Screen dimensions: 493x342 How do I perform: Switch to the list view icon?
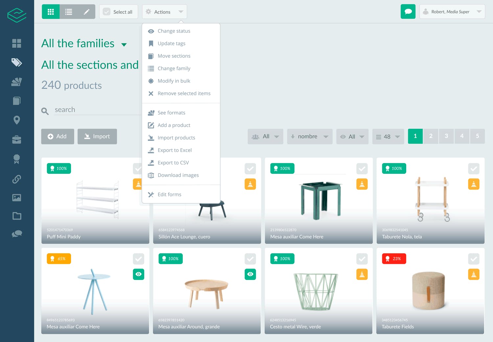click(68, 12)
